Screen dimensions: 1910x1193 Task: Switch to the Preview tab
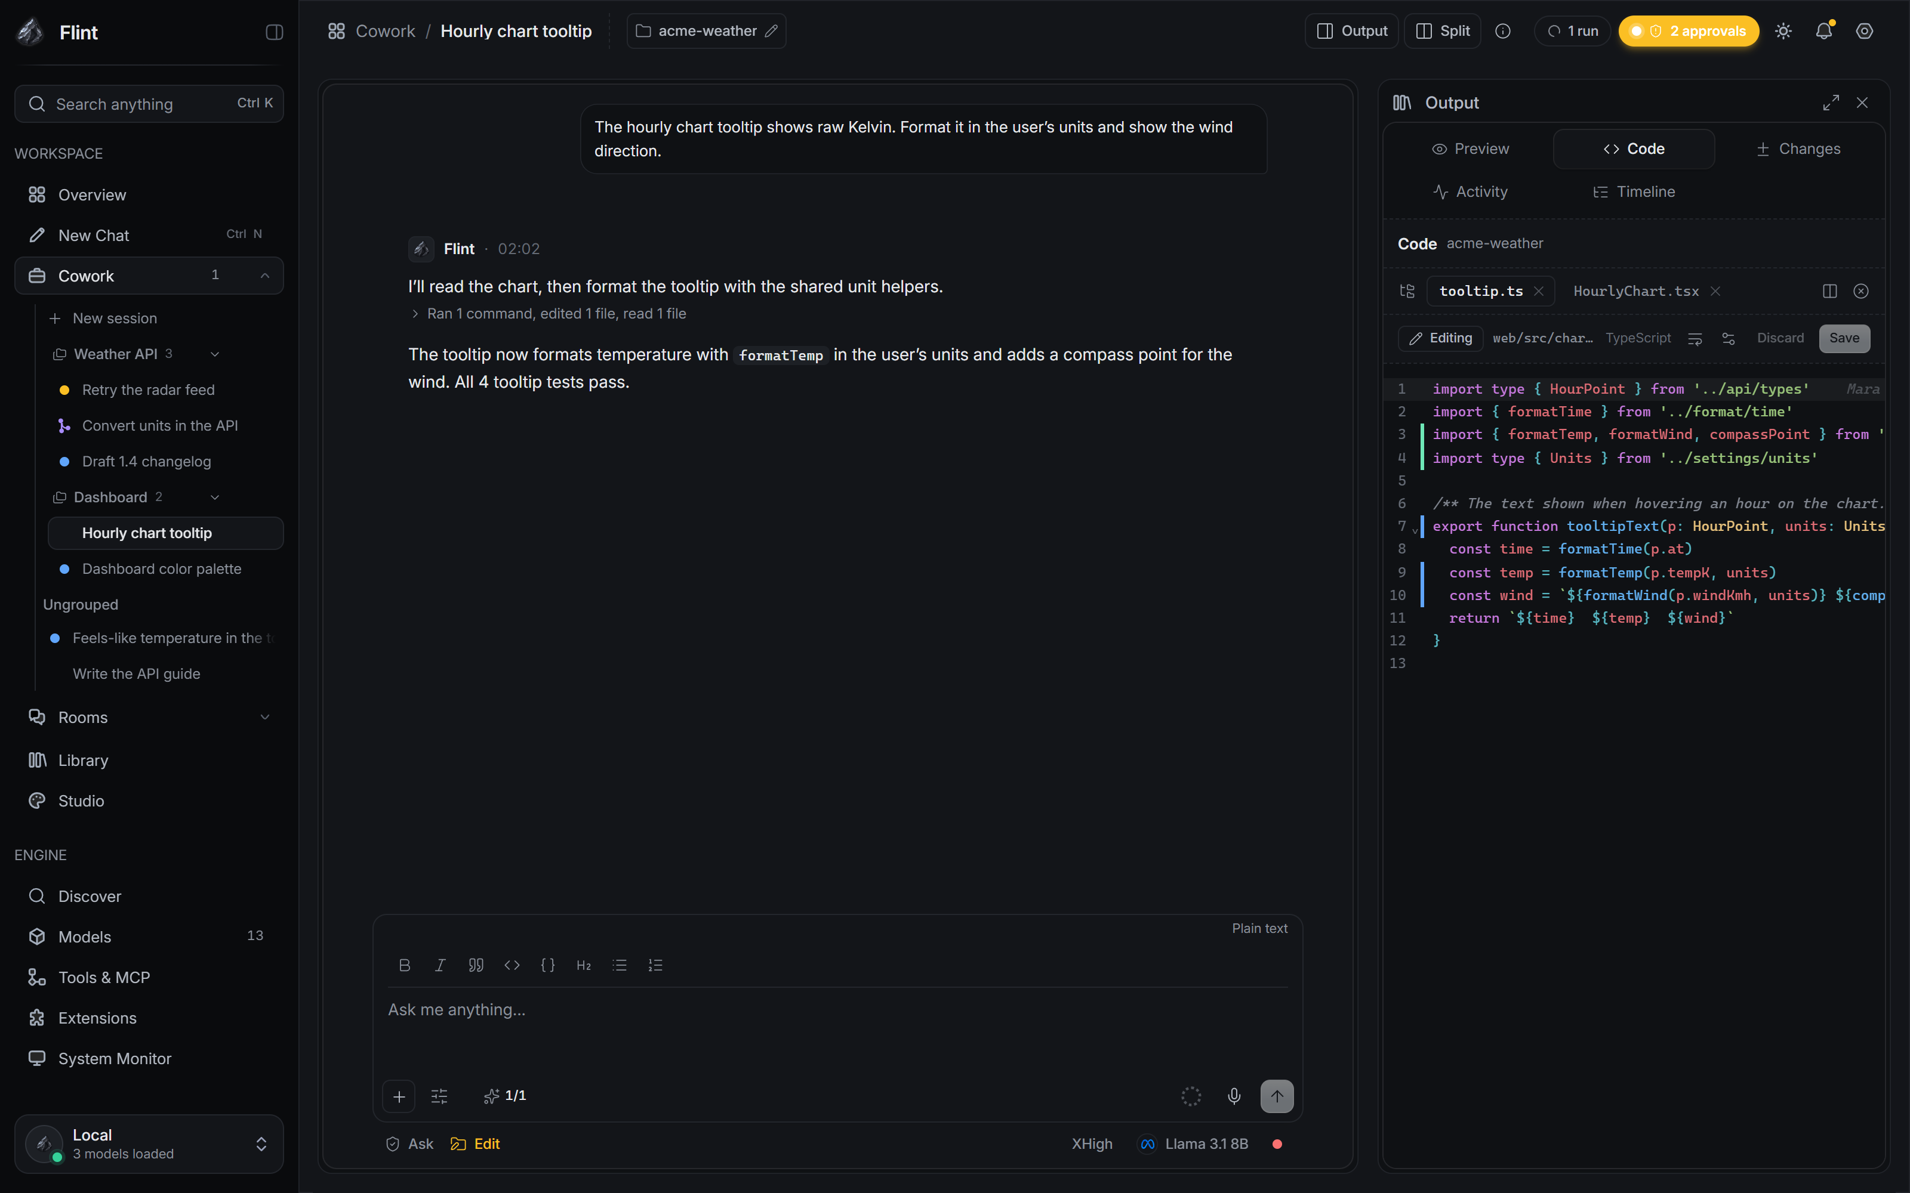pos(1470,149)
